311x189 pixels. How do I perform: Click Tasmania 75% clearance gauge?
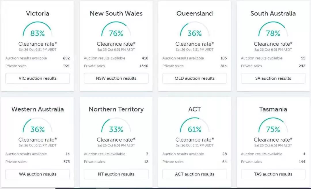[273, 125]
